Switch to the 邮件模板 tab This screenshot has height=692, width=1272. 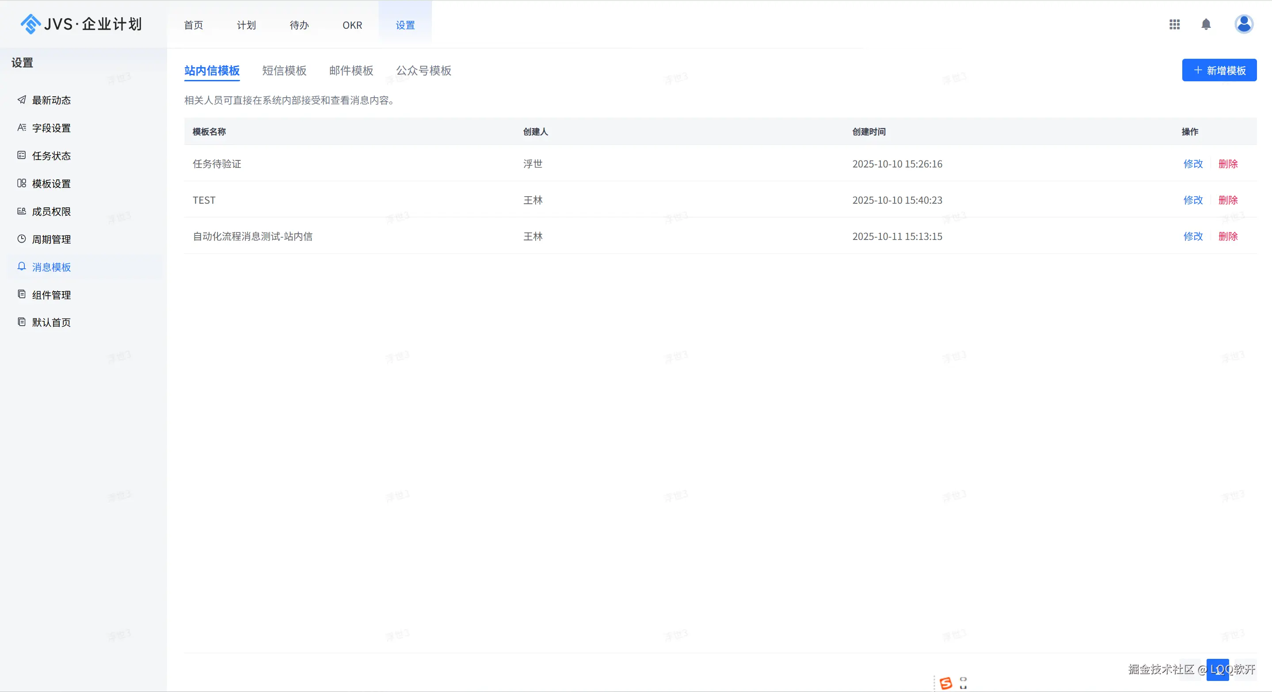tap(350, 71)
